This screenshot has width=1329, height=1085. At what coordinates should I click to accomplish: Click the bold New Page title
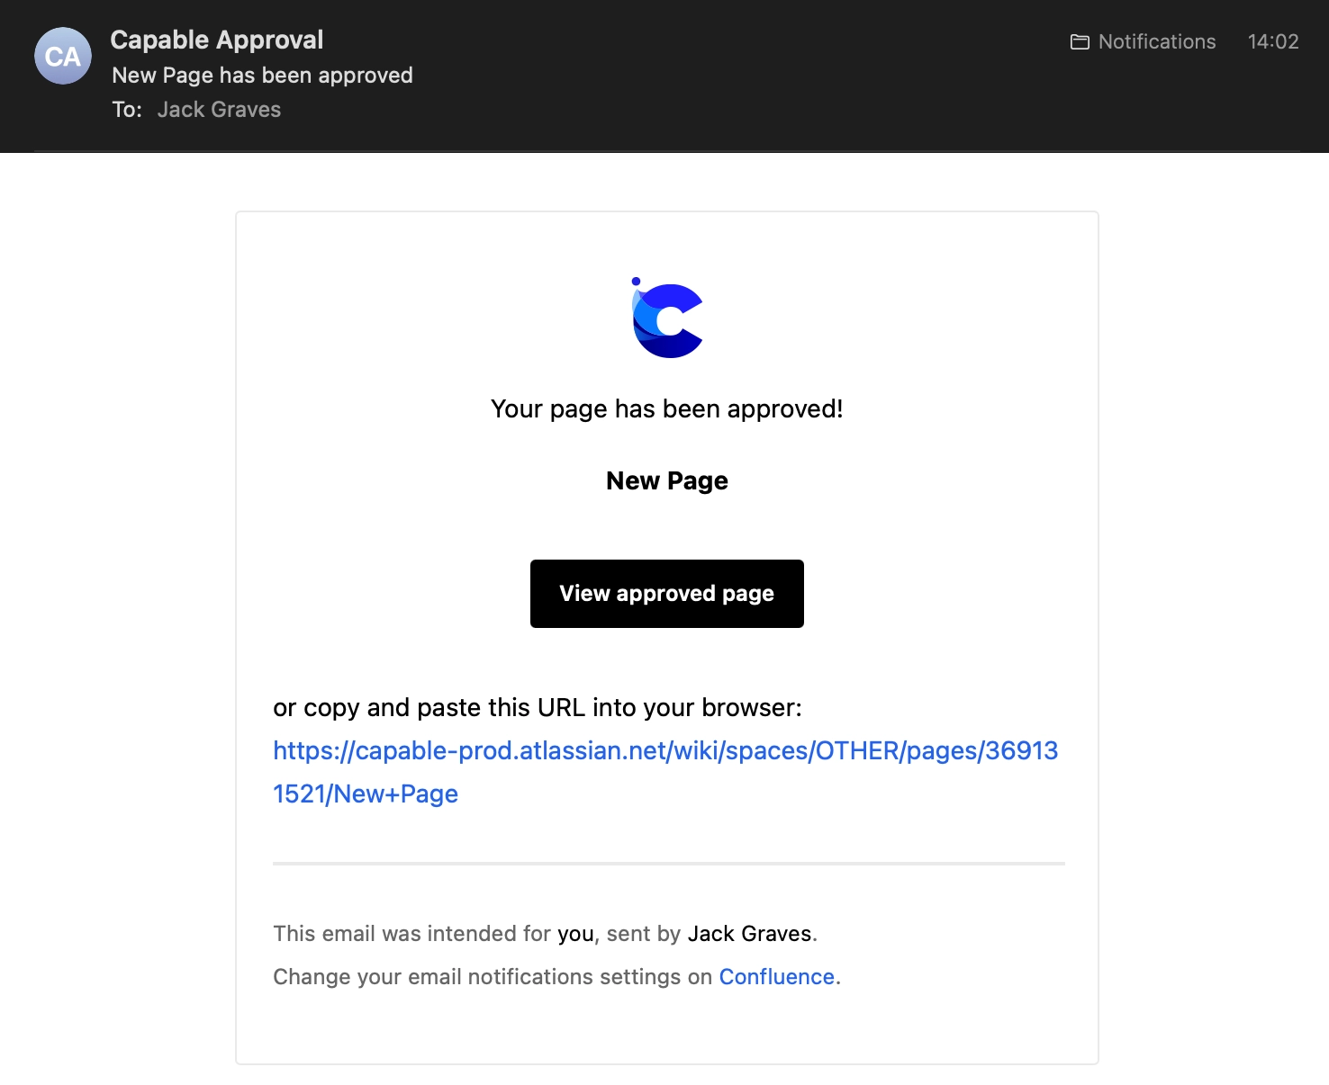(666, 481)
